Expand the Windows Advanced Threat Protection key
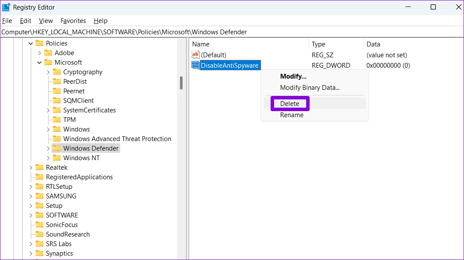The image size is (464, 260). [48, 138]
